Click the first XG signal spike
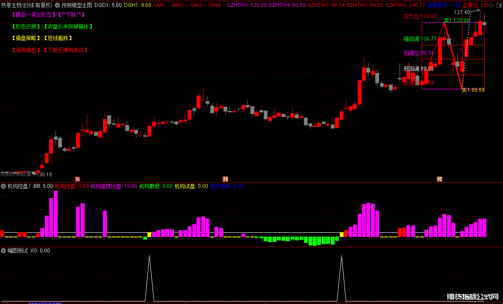 (x=149, y=278)
